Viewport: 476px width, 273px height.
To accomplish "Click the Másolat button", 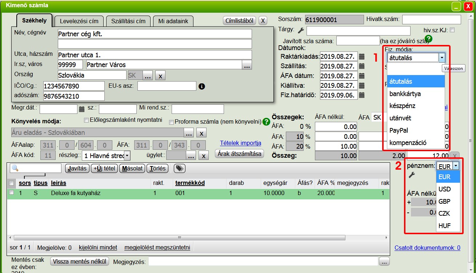I will 133,168.
